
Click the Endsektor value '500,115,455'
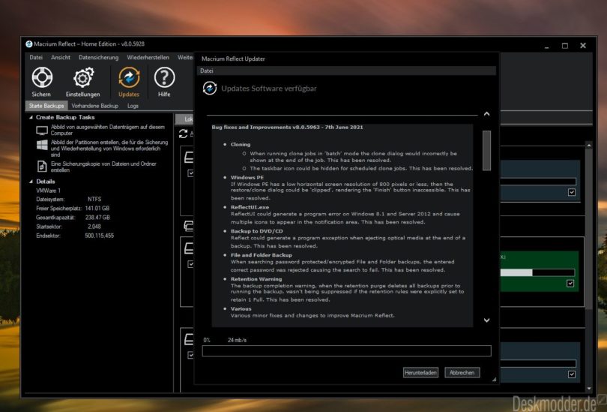(100, 236)
